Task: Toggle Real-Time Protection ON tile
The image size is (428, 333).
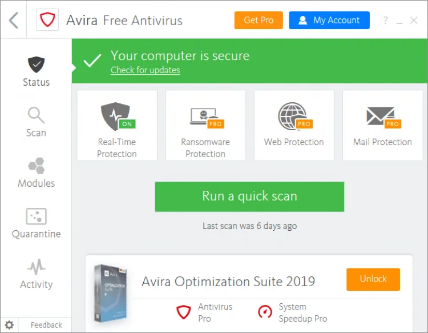Action: coord(117,126)
